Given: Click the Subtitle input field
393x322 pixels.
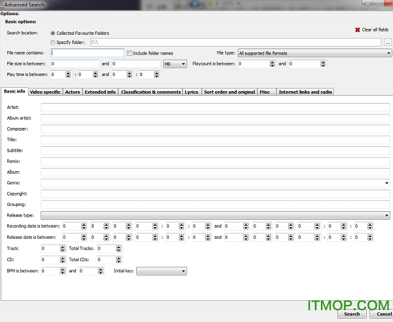Looking at the screenshot, I should click(215, 150).
